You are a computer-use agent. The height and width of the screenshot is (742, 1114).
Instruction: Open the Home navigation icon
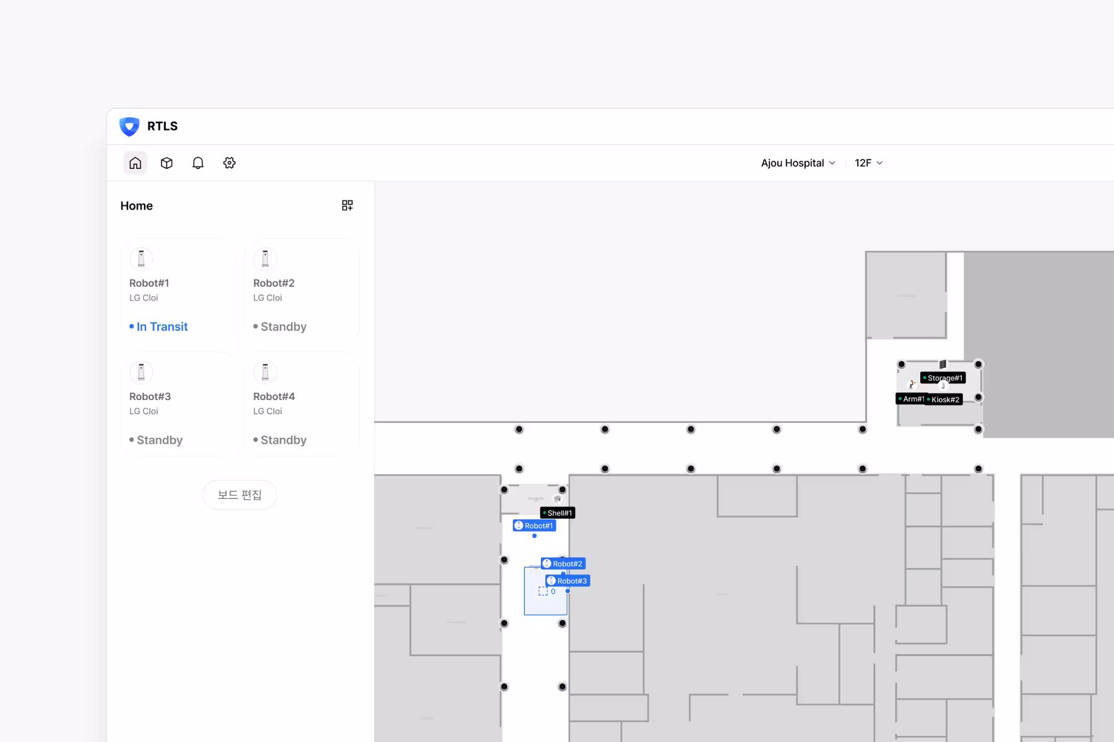[x=135, y=163]
